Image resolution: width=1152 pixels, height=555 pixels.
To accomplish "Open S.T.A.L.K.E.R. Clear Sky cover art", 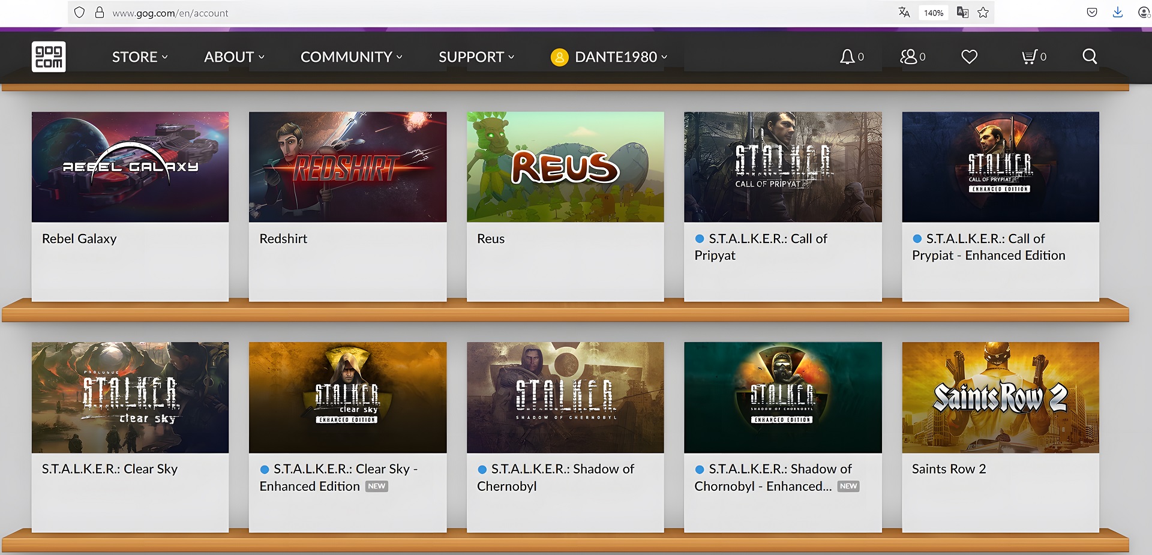I will pyautogui.click(x=130, y=397).
